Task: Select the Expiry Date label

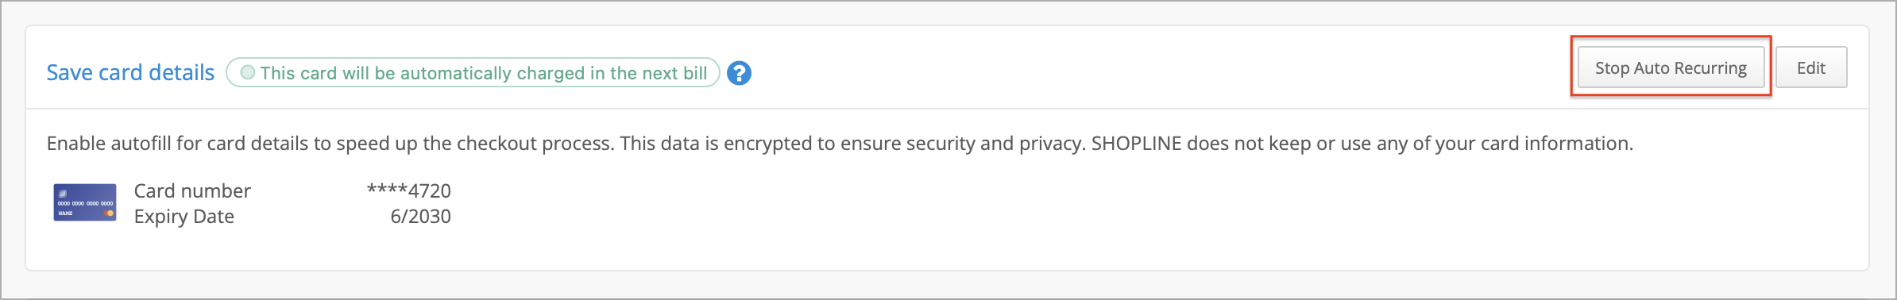Action: point(184,217)
